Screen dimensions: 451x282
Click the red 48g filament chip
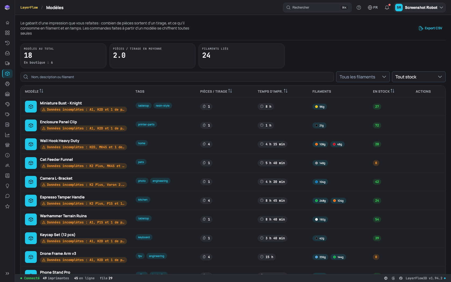coord(337,144)
